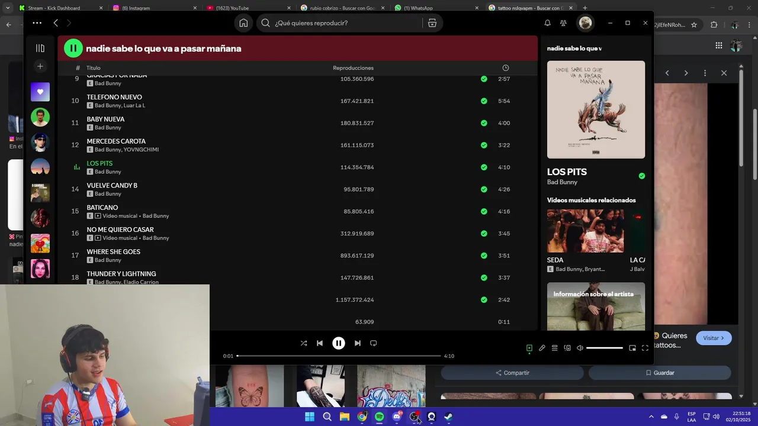Click Guardar in the Chrome window
This screenshot has height=426, width=758.
pos(660,373)
